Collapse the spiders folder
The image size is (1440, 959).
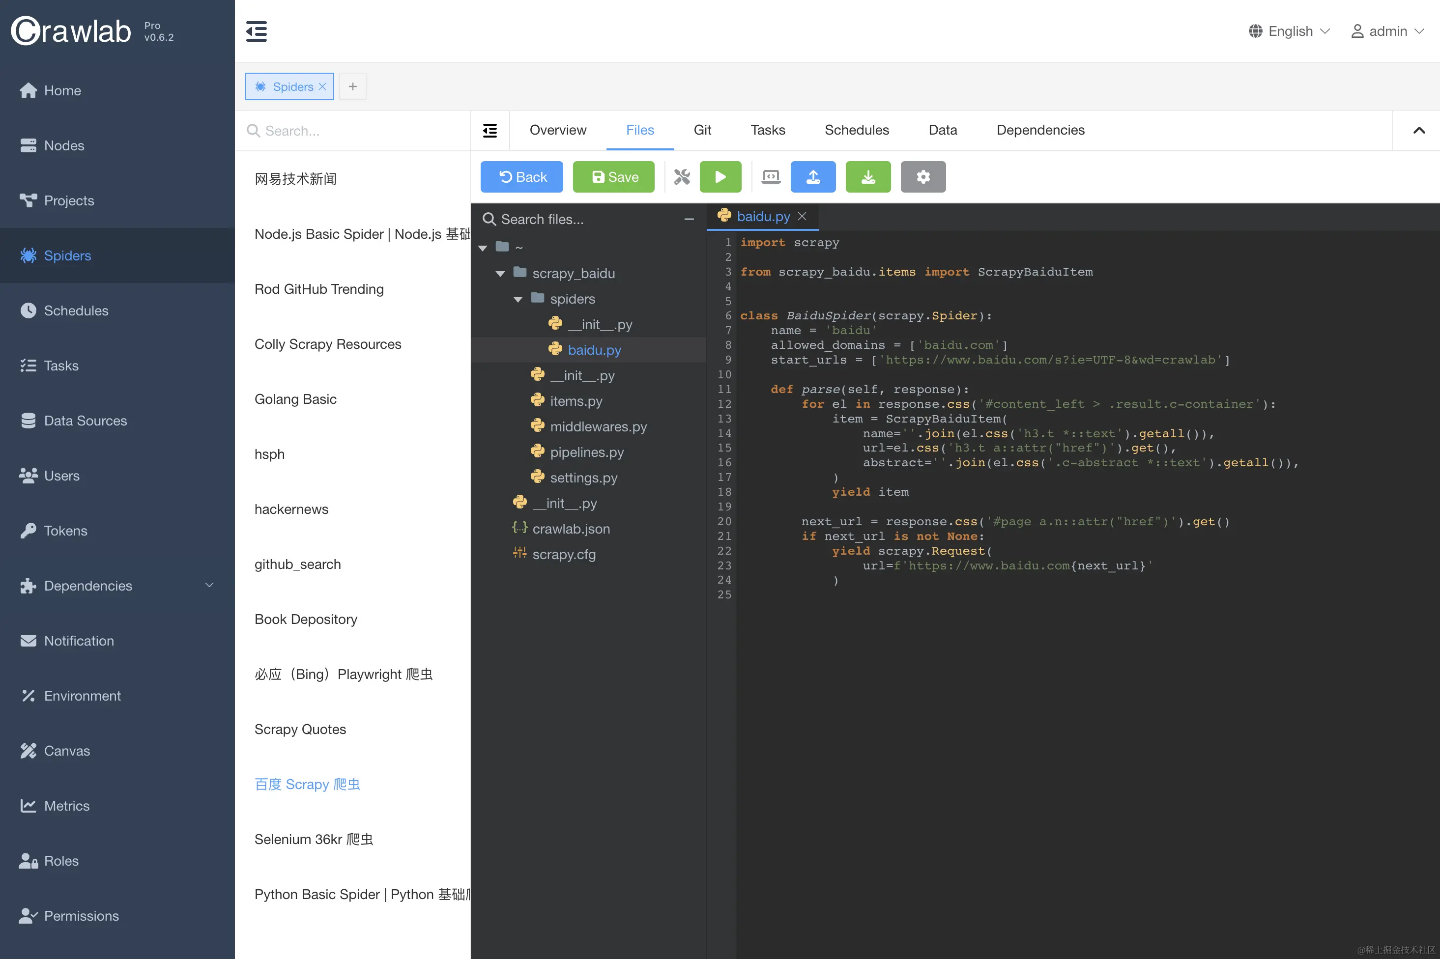[518, 299]
